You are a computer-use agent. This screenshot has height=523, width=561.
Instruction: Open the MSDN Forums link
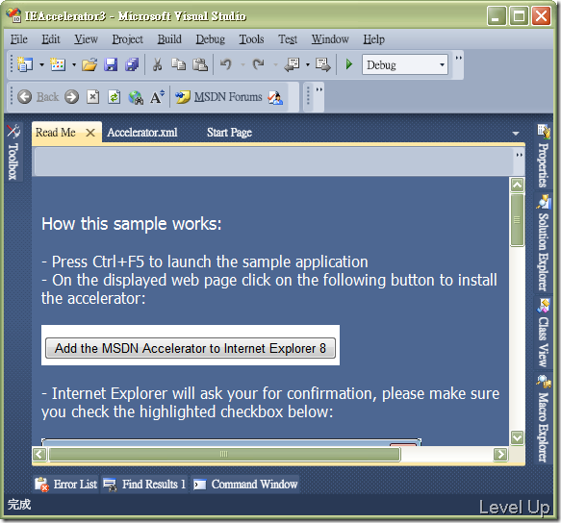click(x=228, y=97)
